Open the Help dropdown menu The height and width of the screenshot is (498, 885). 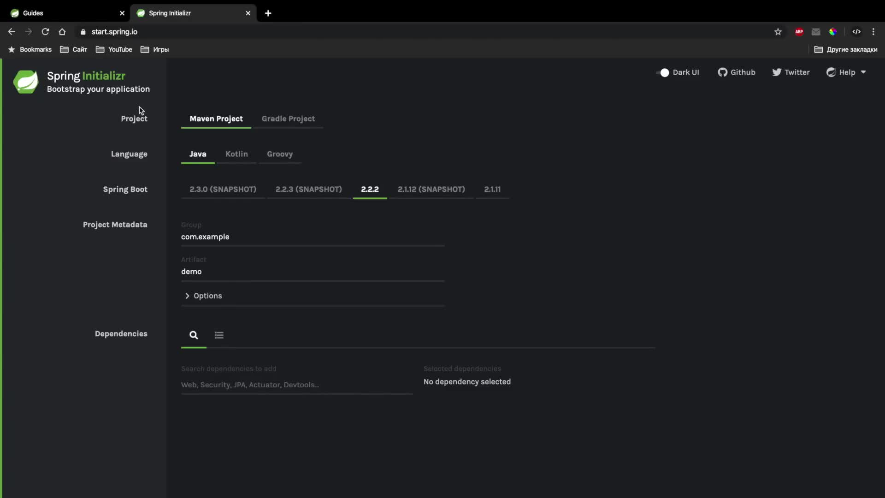(846, 72)
